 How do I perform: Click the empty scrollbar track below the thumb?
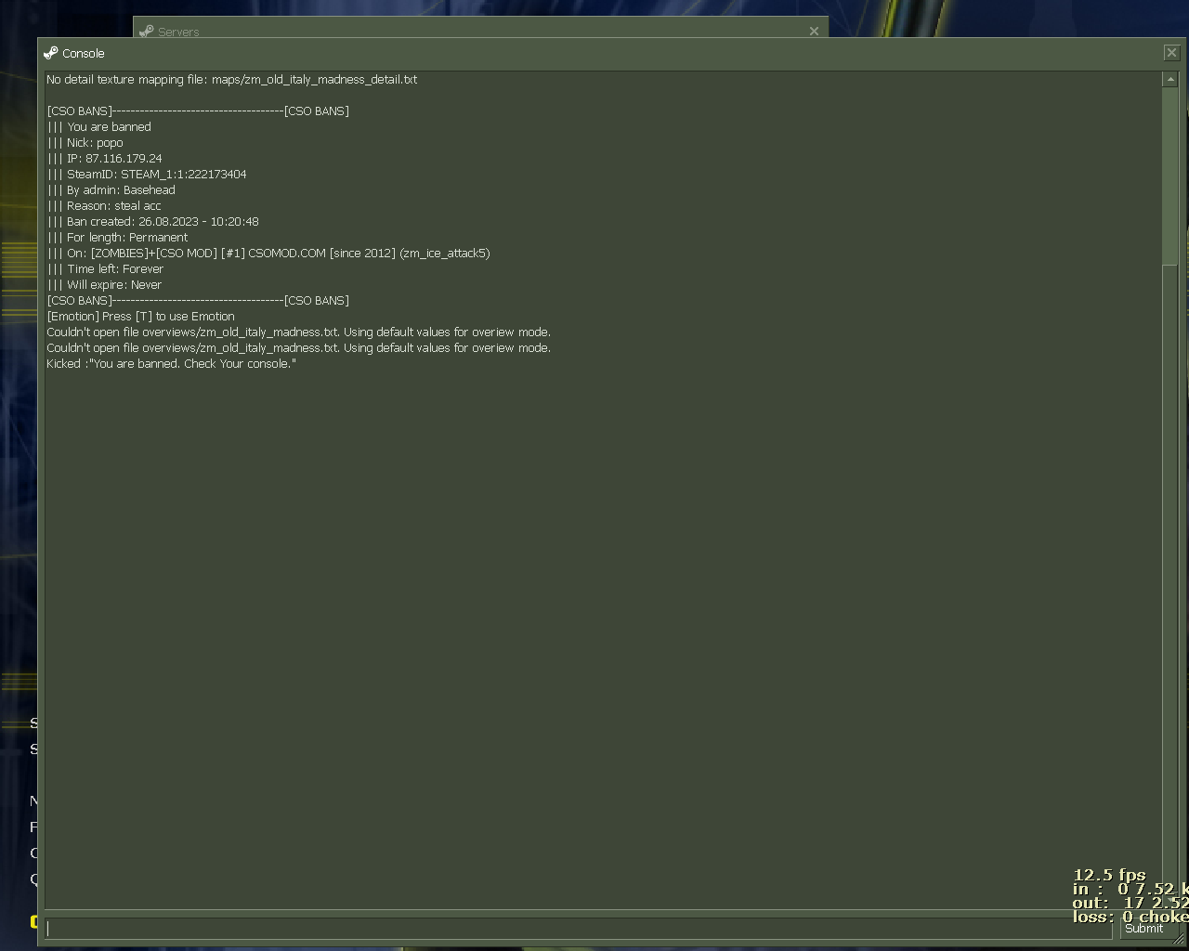coord(1169,557)
